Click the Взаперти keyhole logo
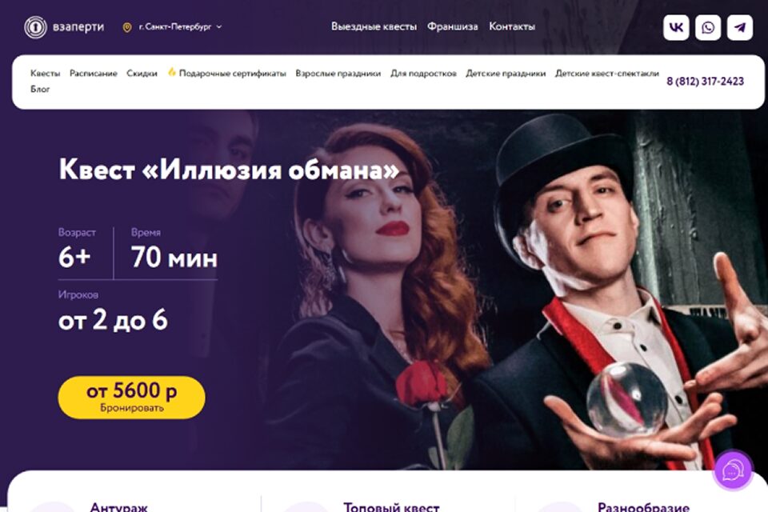Image resolution: width=768 pixels, height=512 pixels. (x=35, y=27)
